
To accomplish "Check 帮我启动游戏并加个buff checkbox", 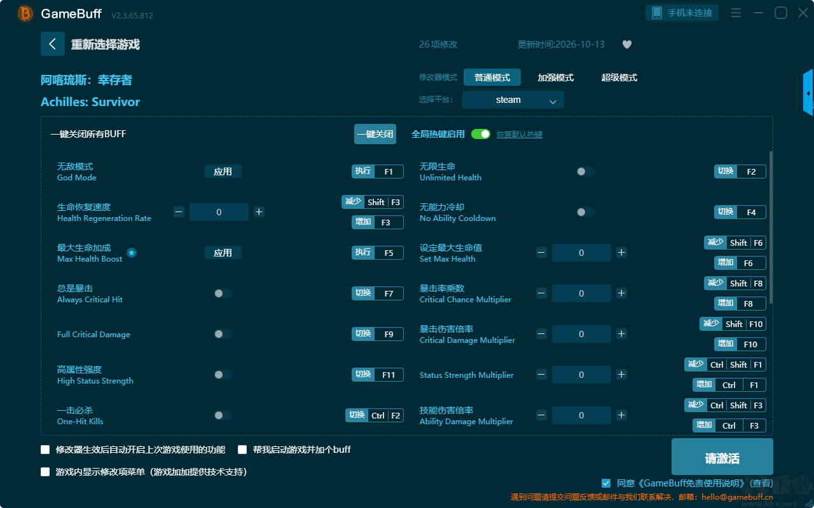I will (x=242, y=450).
